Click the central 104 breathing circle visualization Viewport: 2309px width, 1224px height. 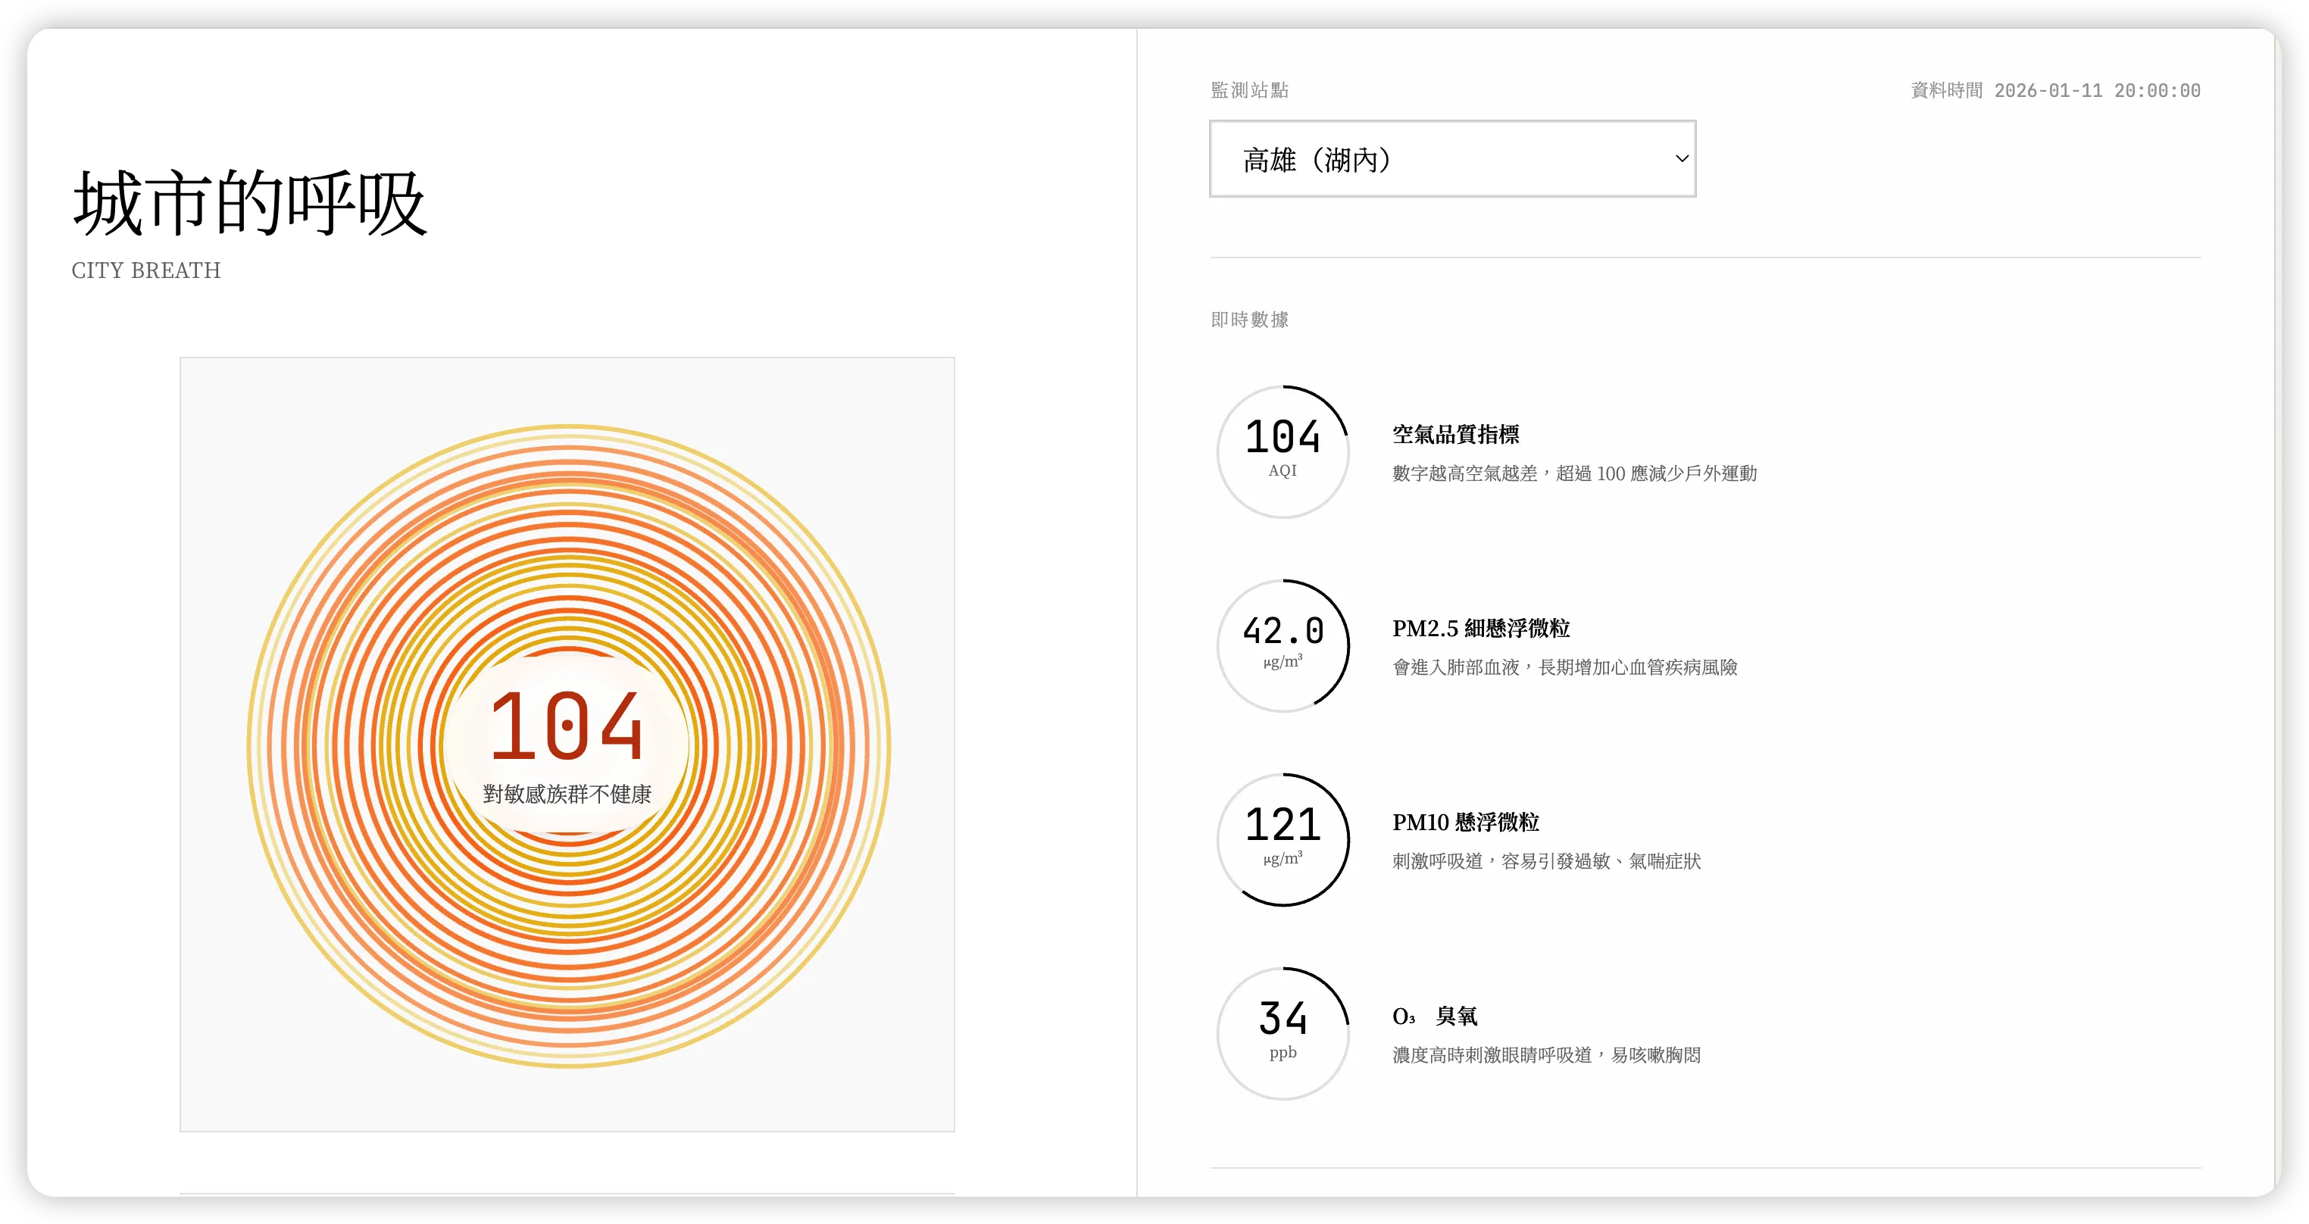(567, 744)
